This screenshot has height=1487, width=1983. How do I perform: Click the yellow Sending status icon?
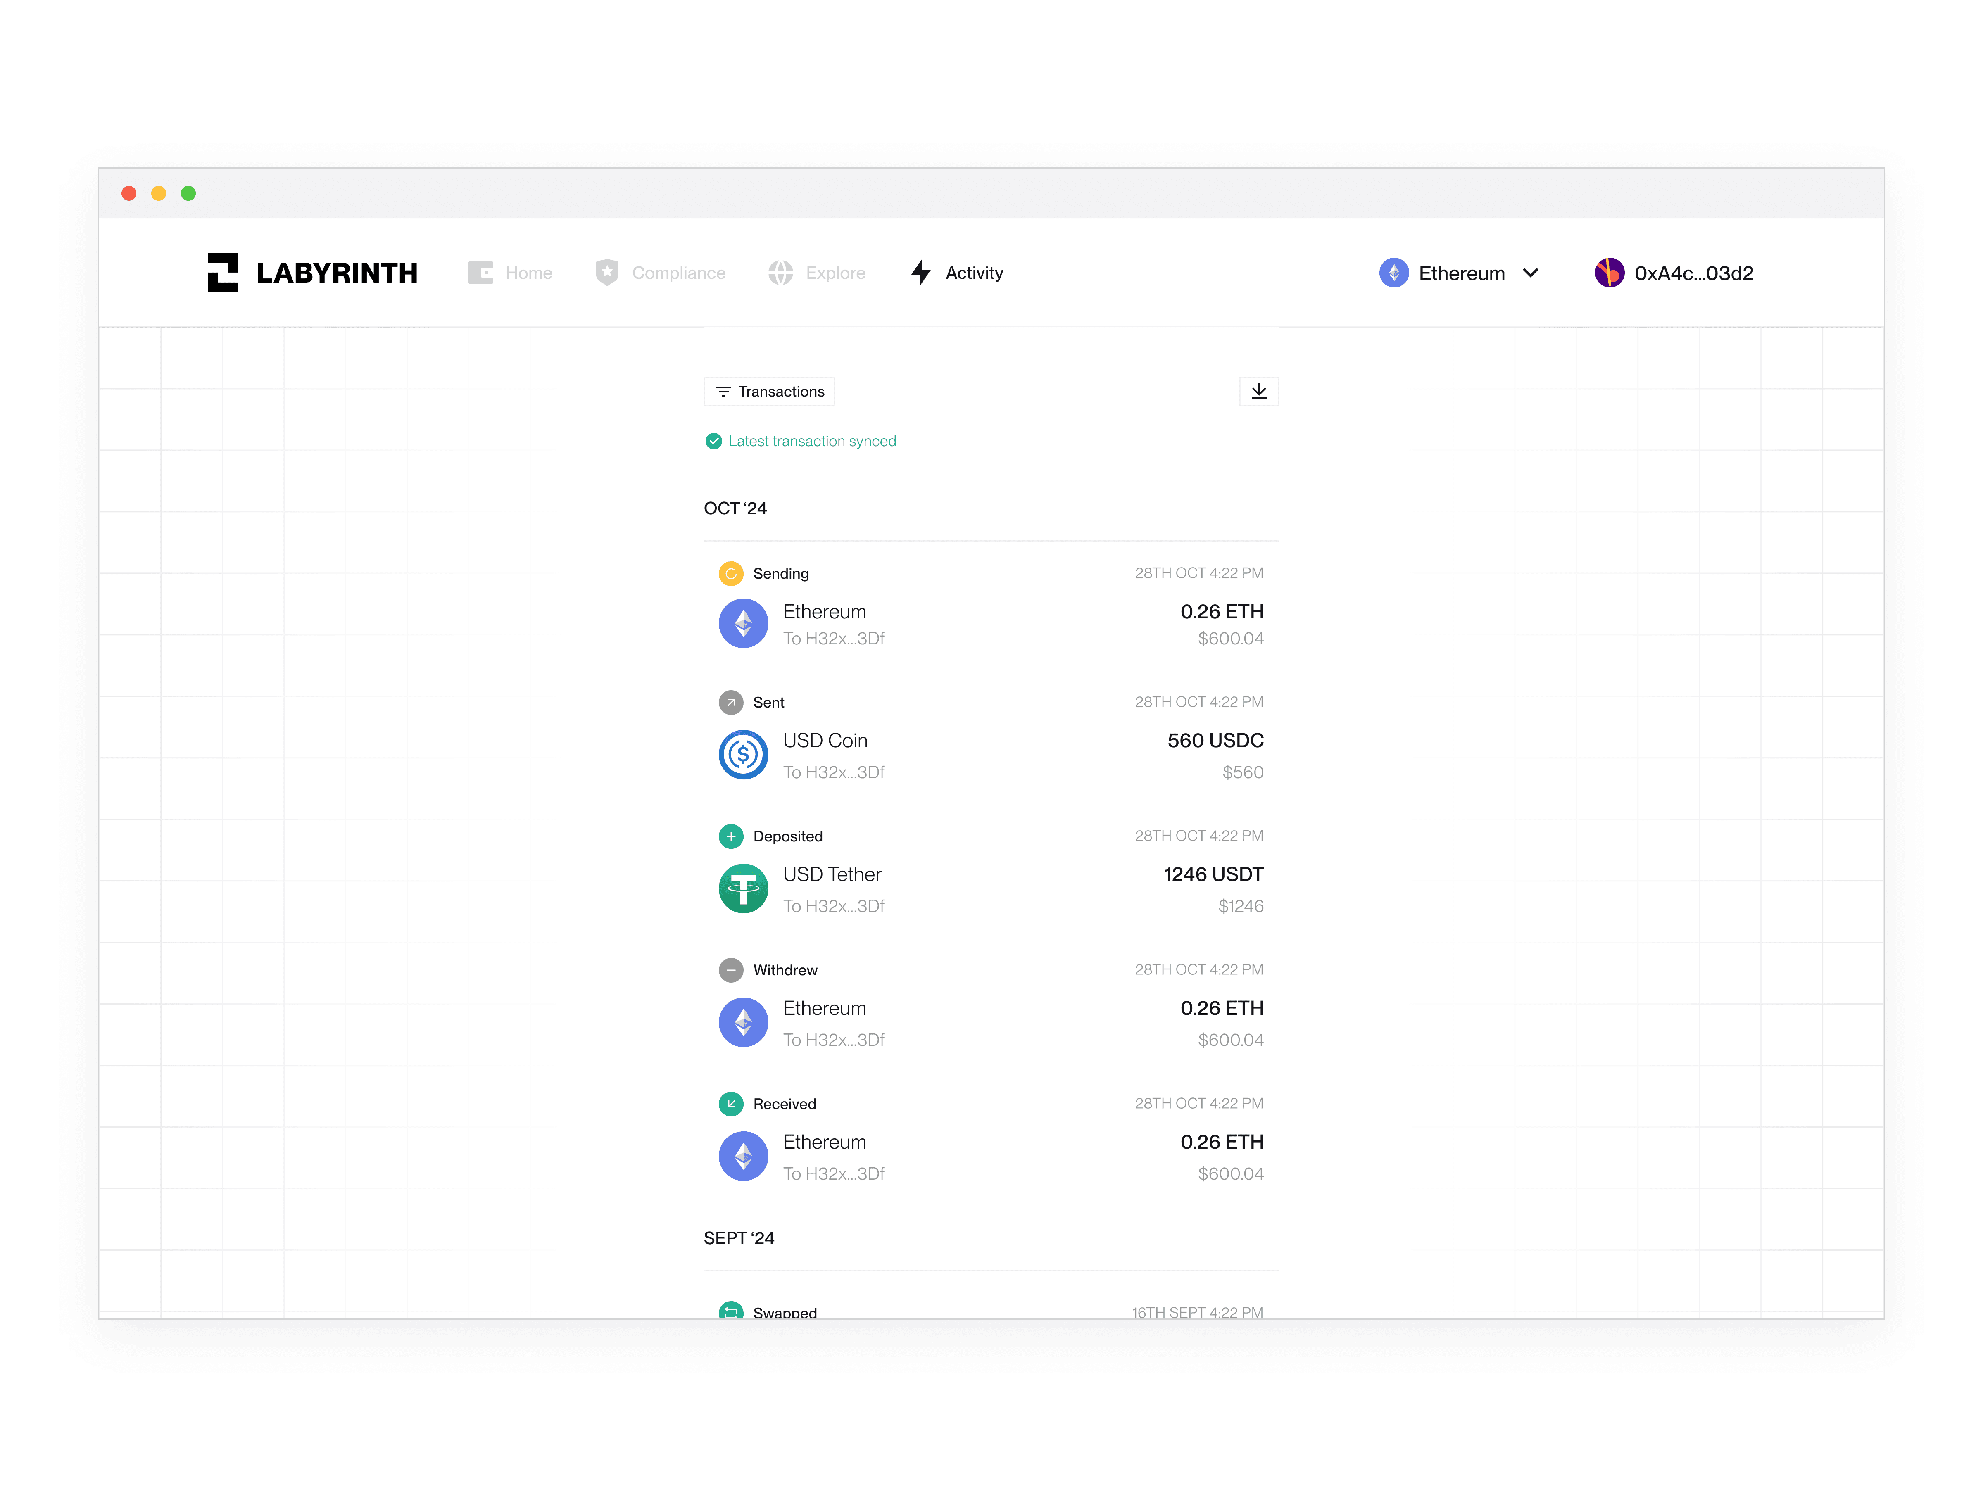tap(731, 574)
